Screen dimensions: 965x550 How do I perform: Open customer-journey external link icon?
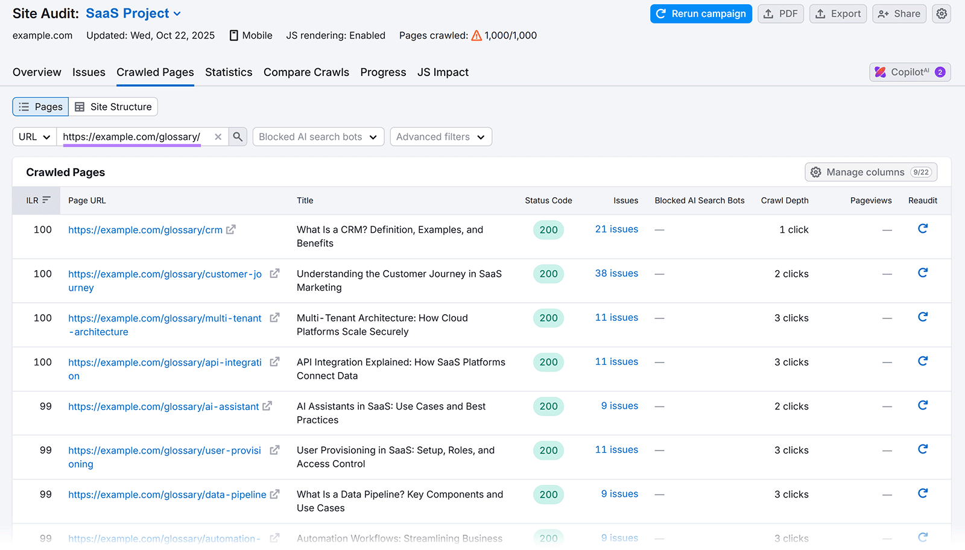[x=274, y=274]
